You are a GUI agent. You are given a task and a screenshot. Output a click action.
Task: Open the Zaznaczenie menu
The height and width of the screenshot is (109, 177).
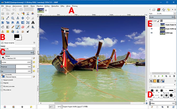click(17, 6)
